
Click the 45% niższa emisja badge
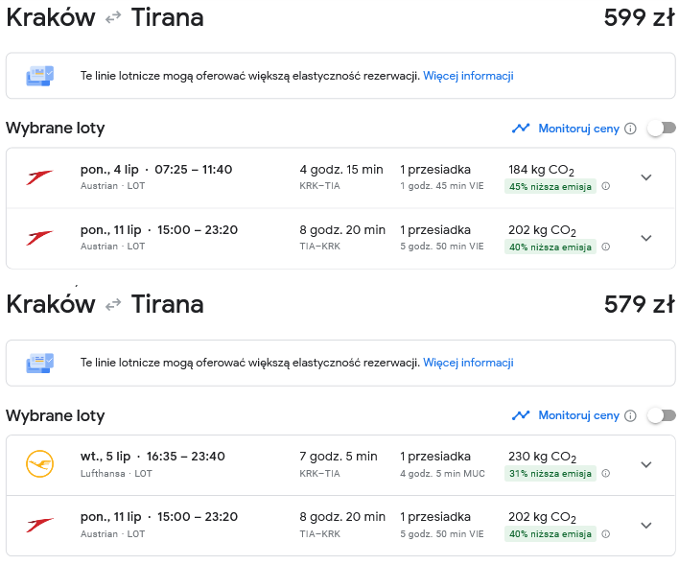550,187
